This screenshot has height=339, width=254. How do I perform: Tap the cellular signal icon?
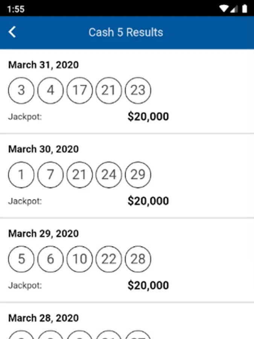(234, 9)
